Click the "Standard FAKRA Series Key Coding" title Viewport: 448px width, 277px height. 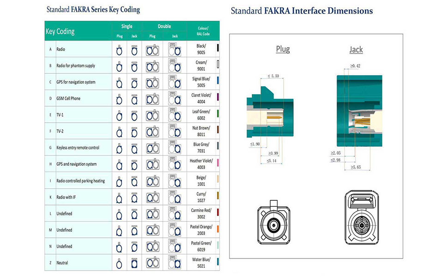tap(93, 9)
